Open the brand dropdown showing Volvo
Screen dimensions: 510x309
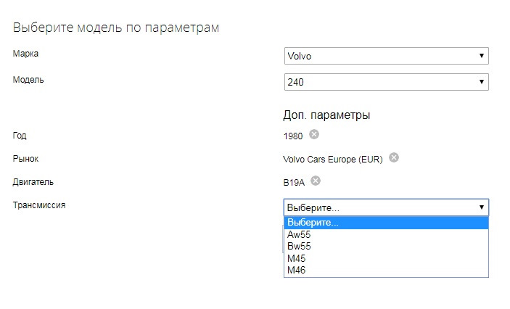point(387,56)
